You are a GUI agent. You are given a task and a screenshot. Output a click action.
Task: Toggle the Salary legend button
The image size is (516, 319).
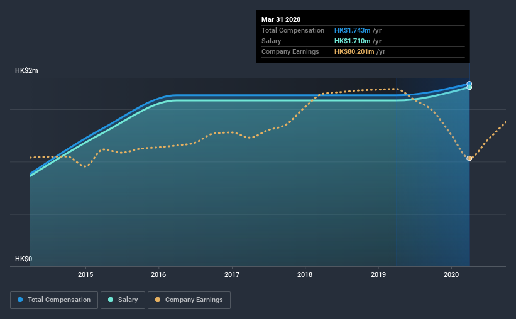click(x=123, y=300)
